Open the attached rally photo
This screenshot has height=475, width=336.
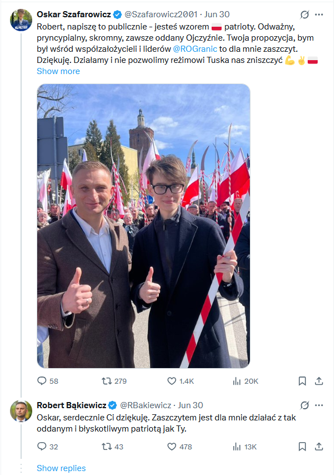143,226
